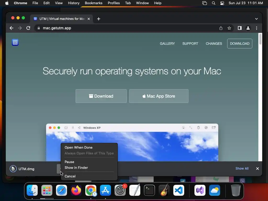Open GarageBand from the Dock
Image resolution: width=268 pixels, height=201 pixels.
click(164, 190)
